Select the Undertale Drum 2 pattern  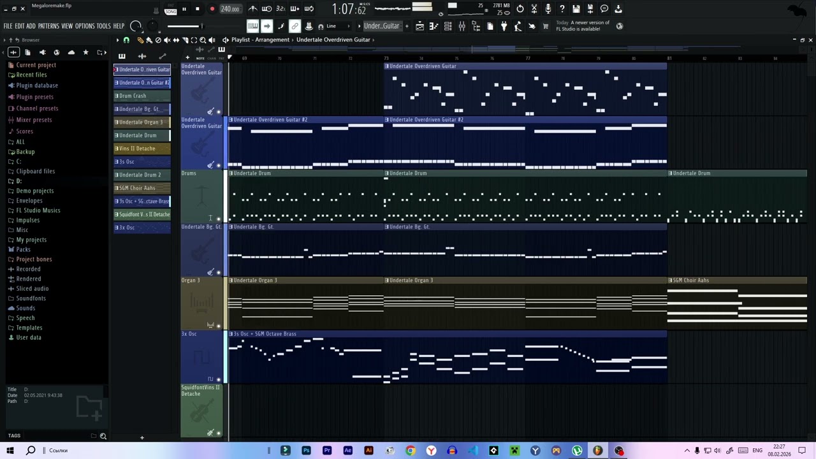[142, 175]
